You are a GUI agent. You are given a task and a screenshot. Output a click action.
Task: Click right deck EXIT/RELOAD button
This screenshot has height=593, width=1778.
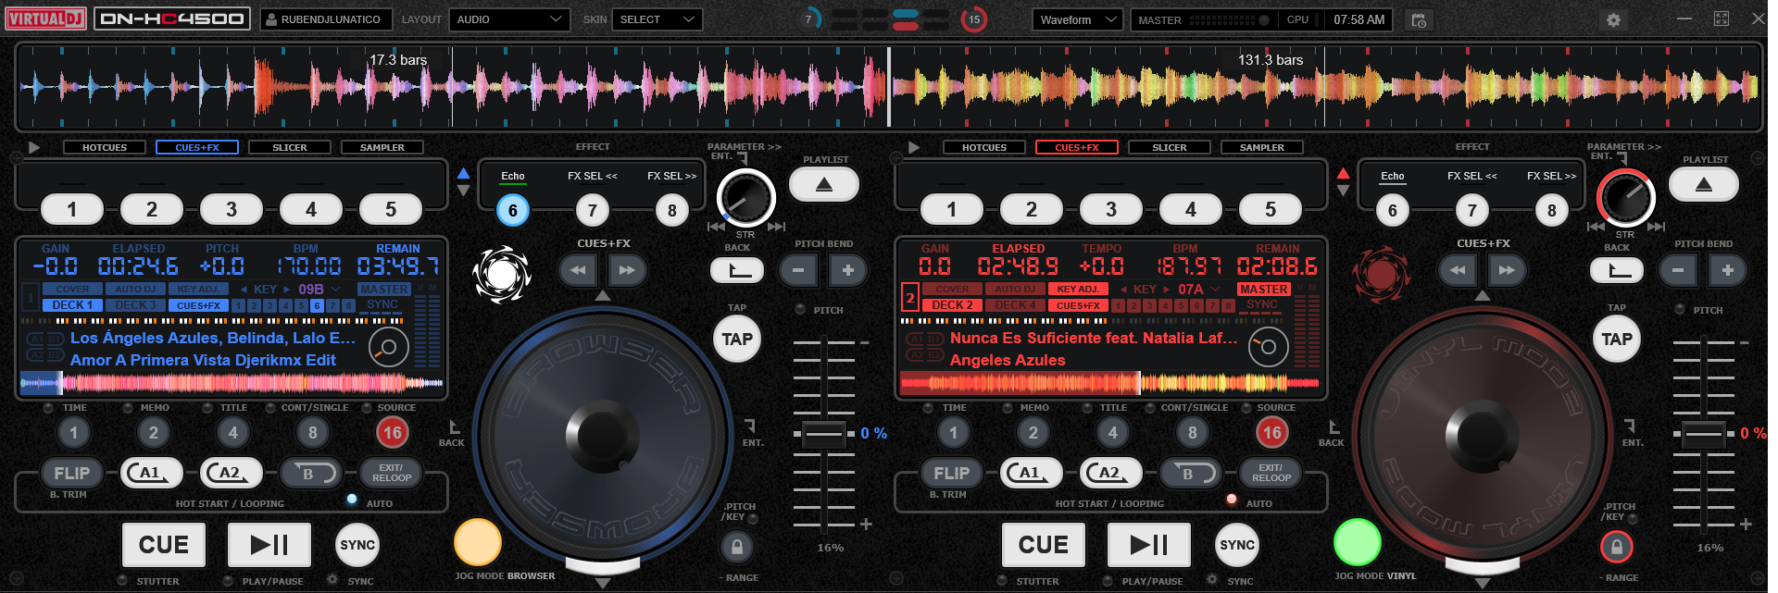1271,473
